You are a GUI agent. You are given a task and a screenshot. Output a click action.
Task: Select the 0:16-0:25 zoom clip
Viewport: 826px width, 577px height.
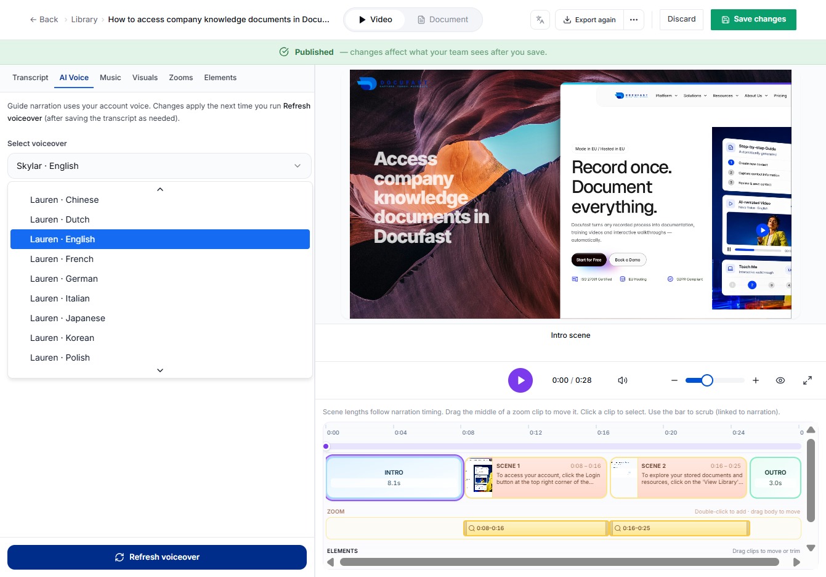(x=680, y=528)
